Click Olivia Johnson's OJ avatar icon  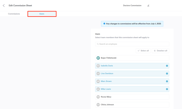coord(98,104)
